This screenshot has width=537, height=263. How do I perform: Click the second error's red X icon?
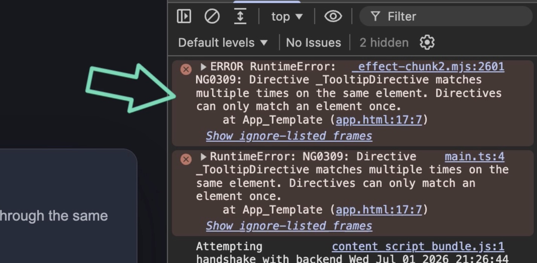pyautogui.click(x=186, y=159)
